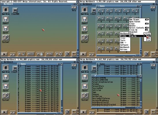
Task: Select the E row in Games list view
Action: (x=38, y=76)
